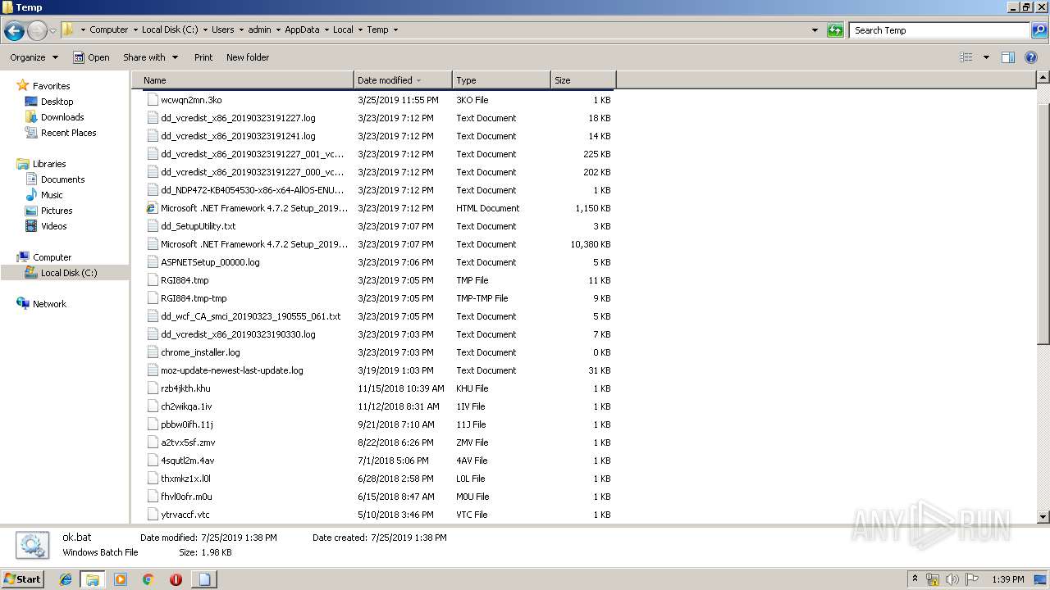The height and width of the screenshot is (590, 1050).
Task: Select Libraries in the navigation pane
Action: pyautogui.click(x=49, y=164)
